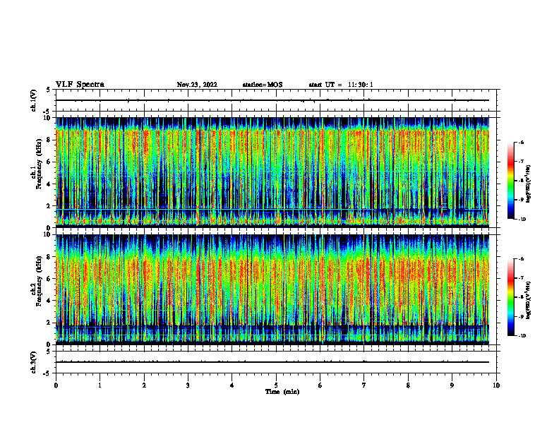
Task: Click the '2' frequency tick on ch.1
Action: pos(49,206)
